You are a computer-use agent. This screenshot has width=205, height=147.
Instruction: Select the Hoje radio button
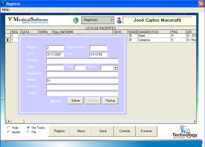coord(9,128)
